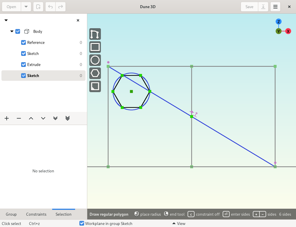Click the line midpoint on center vertical
Screen dimensions: 296x227
point(192,117)
